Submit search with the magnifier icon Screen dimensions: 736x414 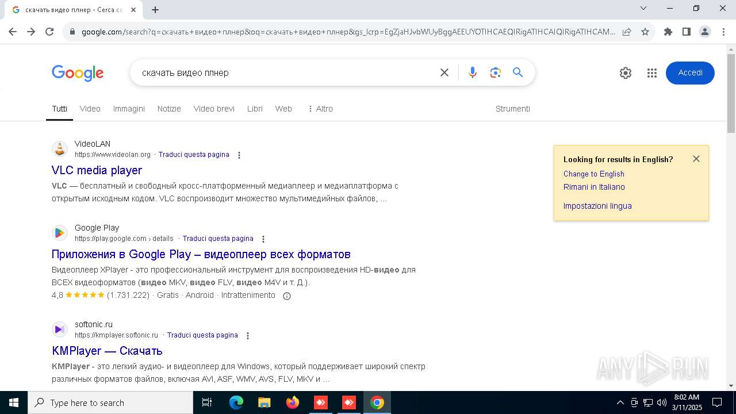(x=518, y=72)
